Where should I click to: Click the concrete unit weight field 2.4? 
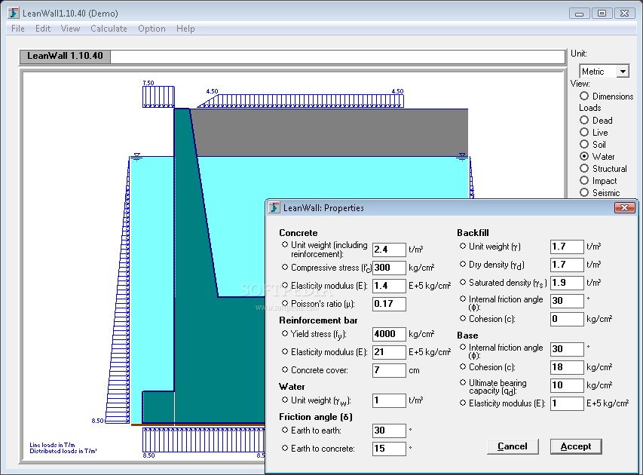click(389, 250)
